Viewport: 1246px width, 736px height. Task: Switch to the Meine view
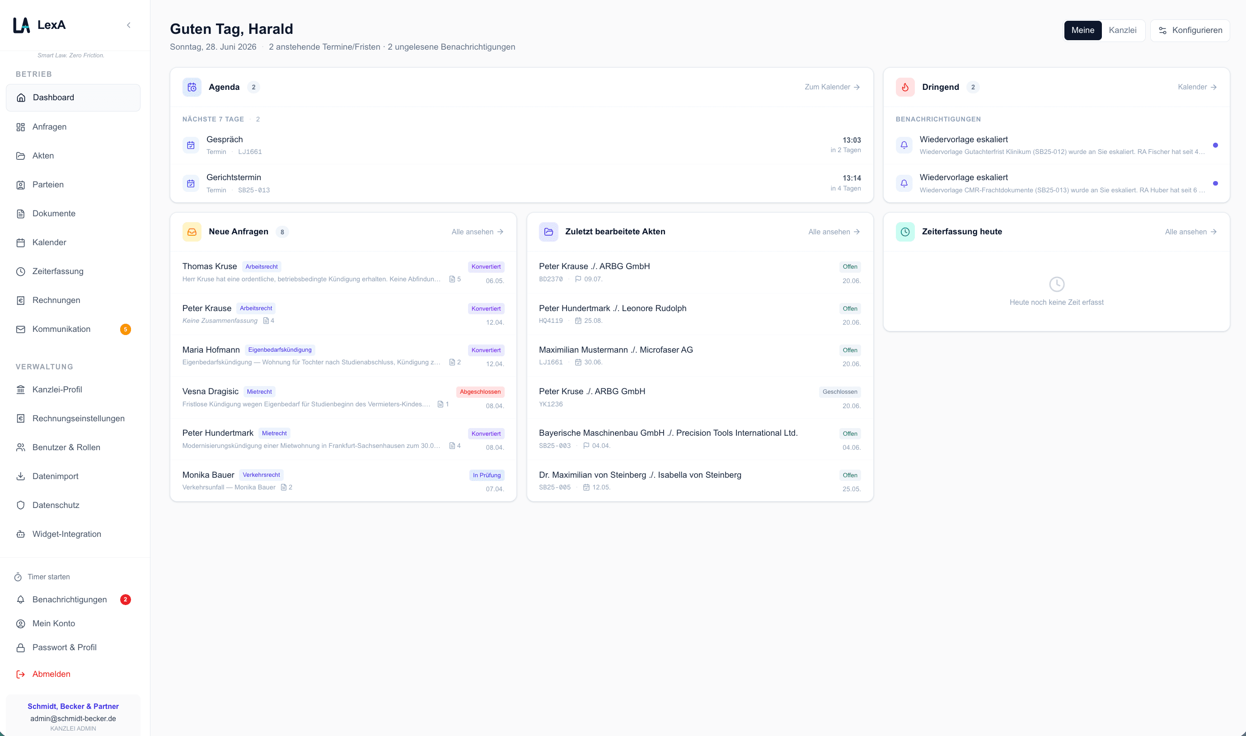click(x=1082, y=30)
